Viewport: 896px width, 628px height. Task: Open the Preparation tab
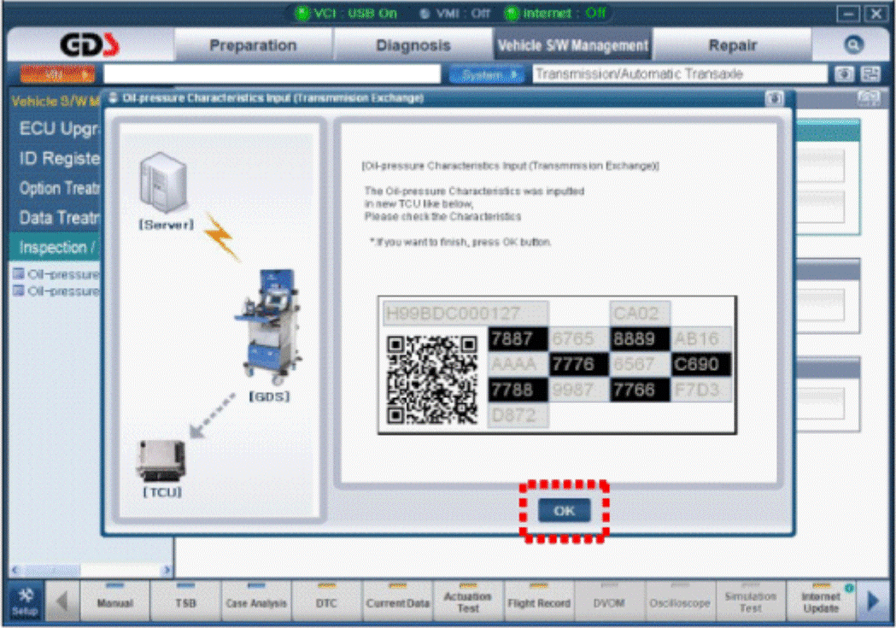(253, 45)
